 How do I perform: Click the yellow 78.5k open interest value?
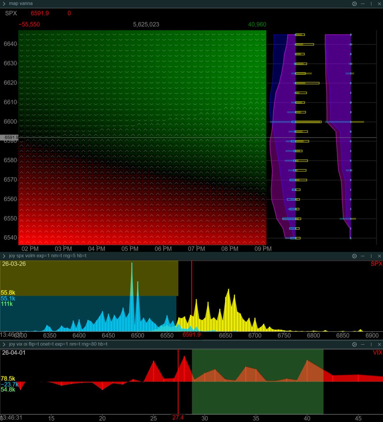tap(8, 379)
